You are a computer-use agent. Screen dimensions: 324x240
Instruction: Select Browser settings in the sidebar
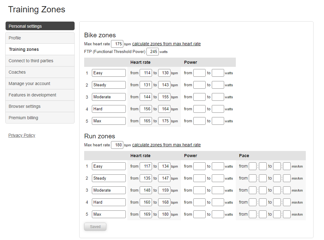point(25,106)
